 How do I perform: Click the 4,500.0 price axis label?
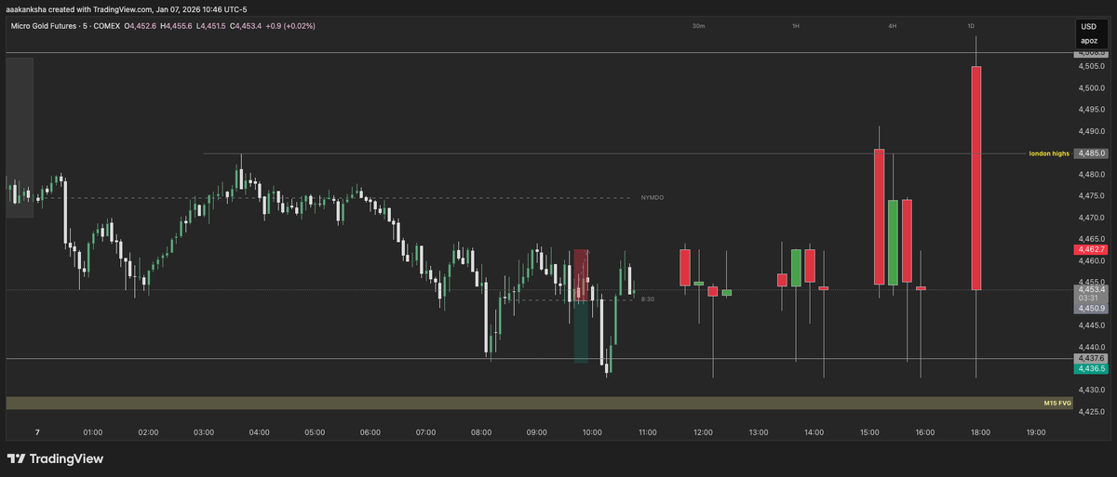coord(1092,88)
